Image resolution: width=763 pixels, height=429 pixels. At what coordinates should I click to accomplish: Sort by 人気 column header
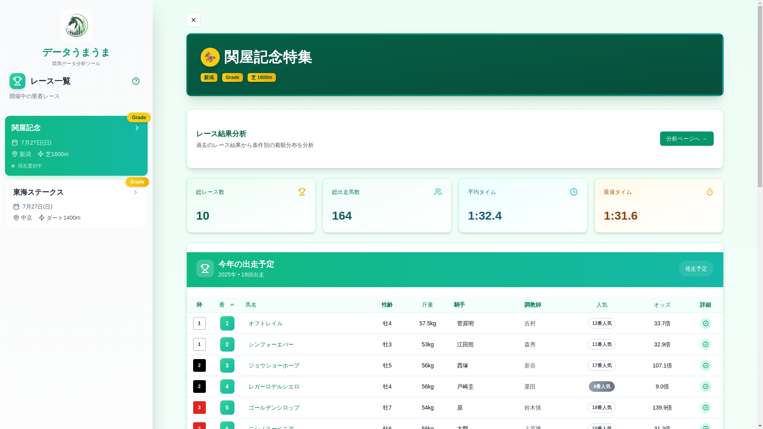coord(602,305)
